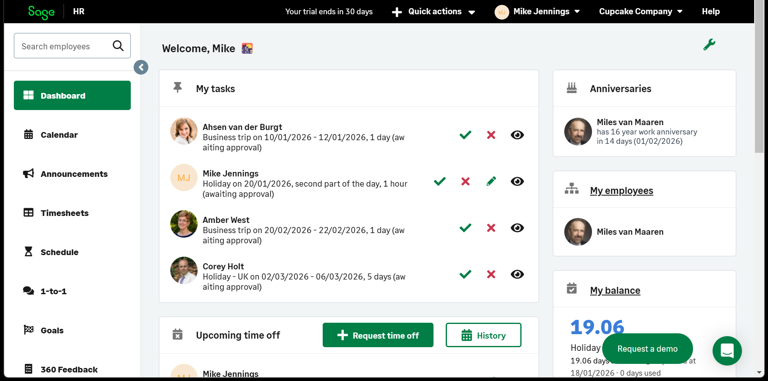Click the Request time off button
This screenshot has width=768, height=381.
pos(378,335)
